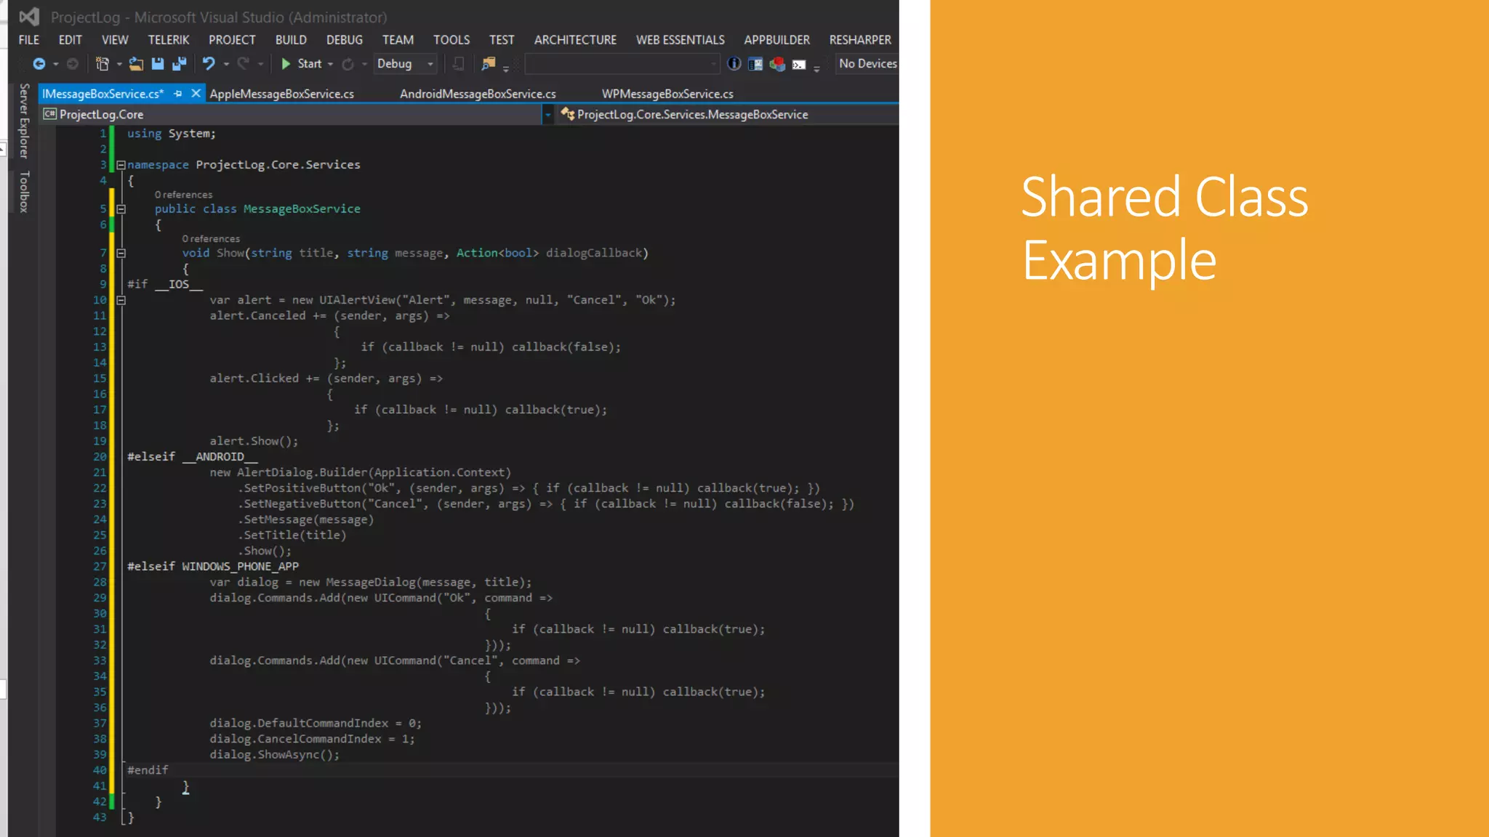Open the TOOLS menu
The height and width of the screenshot is (837, 1489).
451,40
